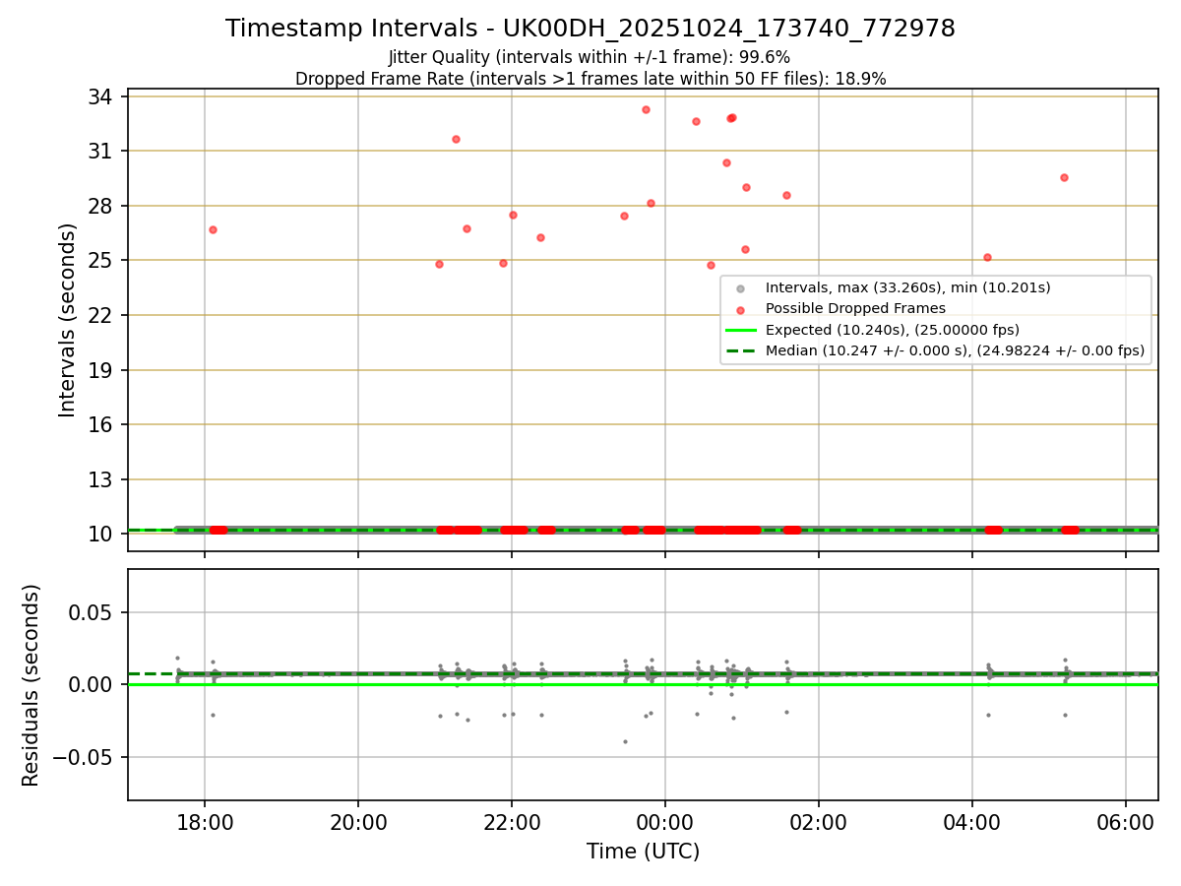The height and width of the screenshot is (886, 1181).
Task: Click the "Residuals (seconds)" y-axis label
Action: pyautogui.click(x=31, y=685)
